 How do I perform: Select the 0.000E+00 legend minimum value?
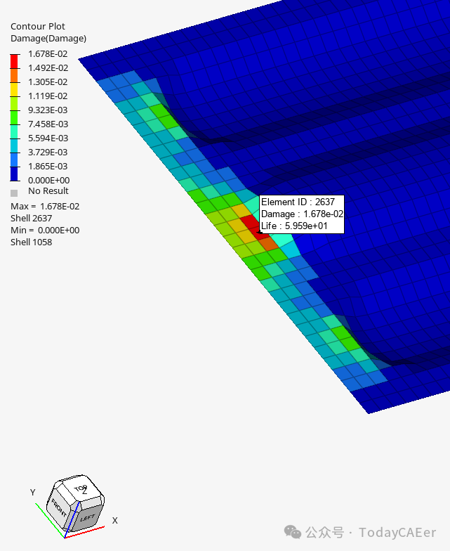click(48, 181)
